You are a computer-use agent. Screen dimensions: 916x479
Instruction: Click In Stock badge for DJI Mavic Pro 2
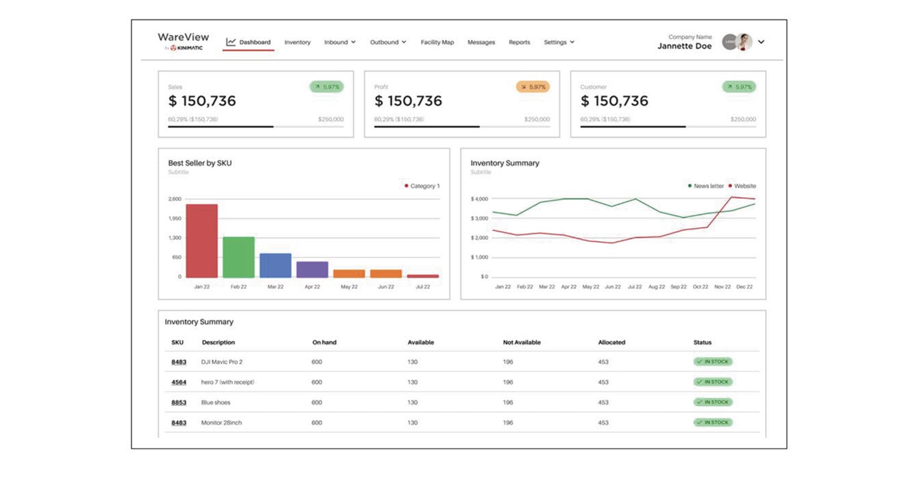point(712,362)
